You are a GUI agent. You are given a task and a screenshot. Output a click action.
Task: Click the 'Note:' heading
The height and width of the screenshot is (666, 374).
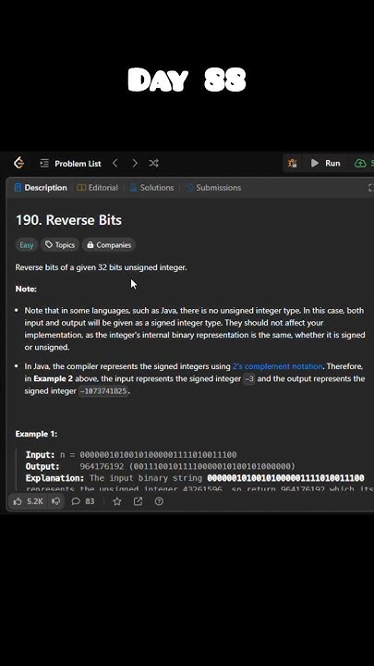(26, 289)
